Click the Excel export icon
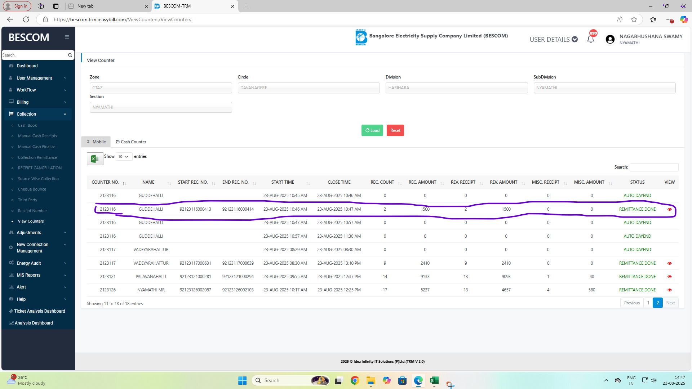Viewport: 692px width, 389px height. (95, 159)
